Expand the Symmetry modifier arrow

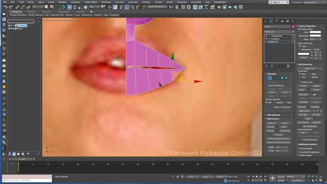pos(269,39)
